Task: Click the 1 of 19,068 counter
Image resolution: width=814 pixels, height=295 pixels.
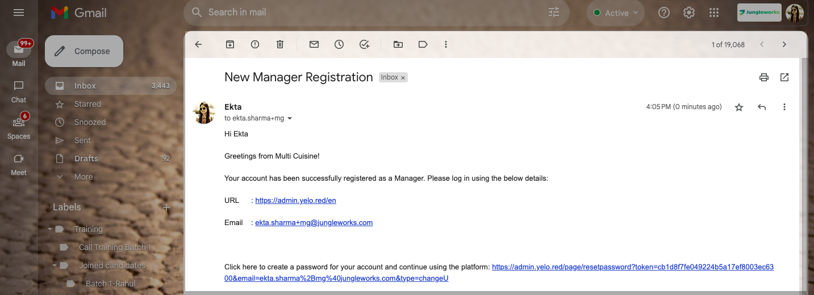Action: 728,44
